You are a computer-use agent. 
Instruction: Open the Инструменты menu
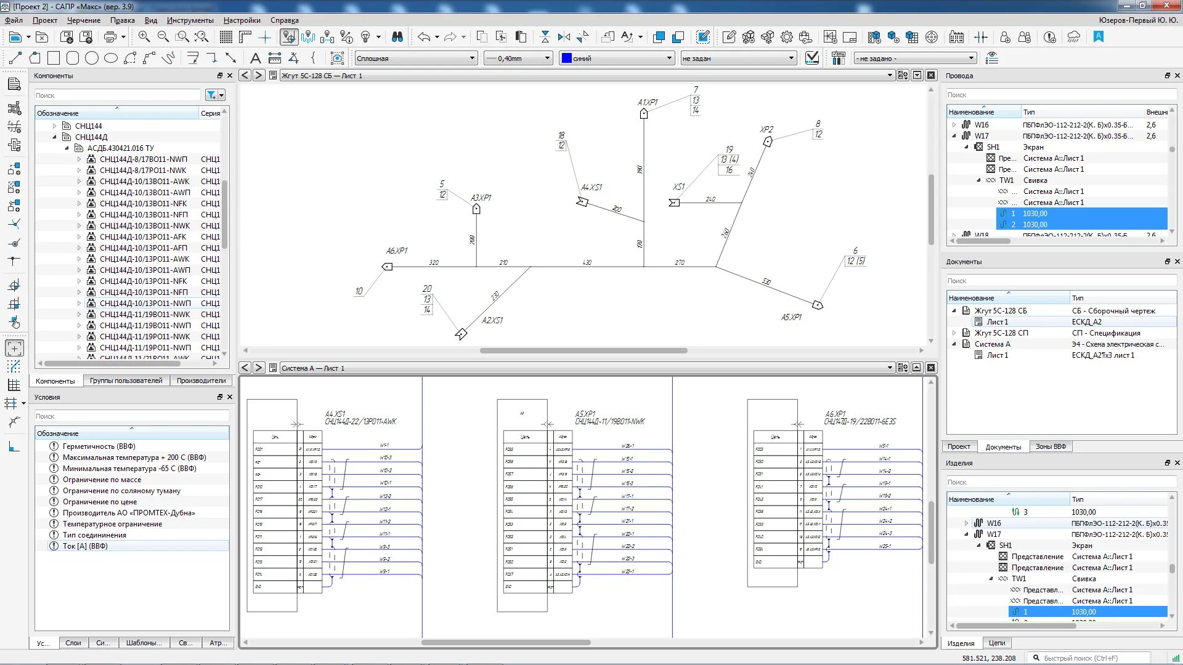click(x=190, y=20)
